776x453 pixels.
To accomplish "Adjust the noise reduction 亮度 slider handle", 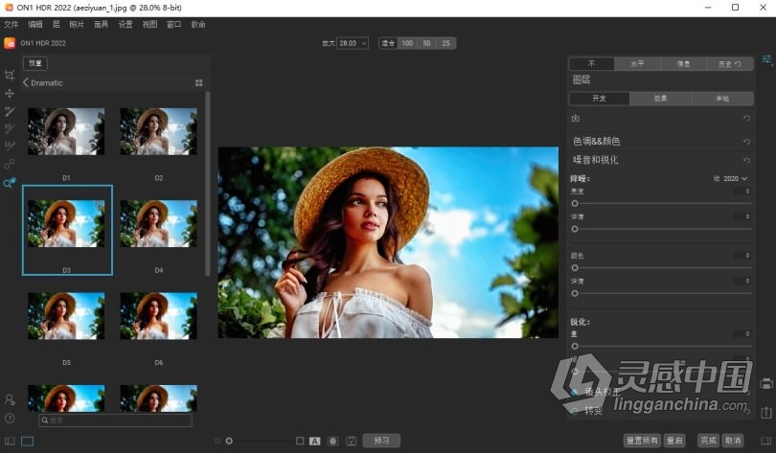I will (x=575, y=203).
